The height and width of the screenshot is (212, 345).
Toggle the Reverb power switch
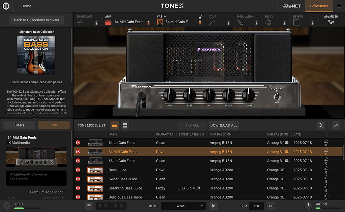click(313, 22)
